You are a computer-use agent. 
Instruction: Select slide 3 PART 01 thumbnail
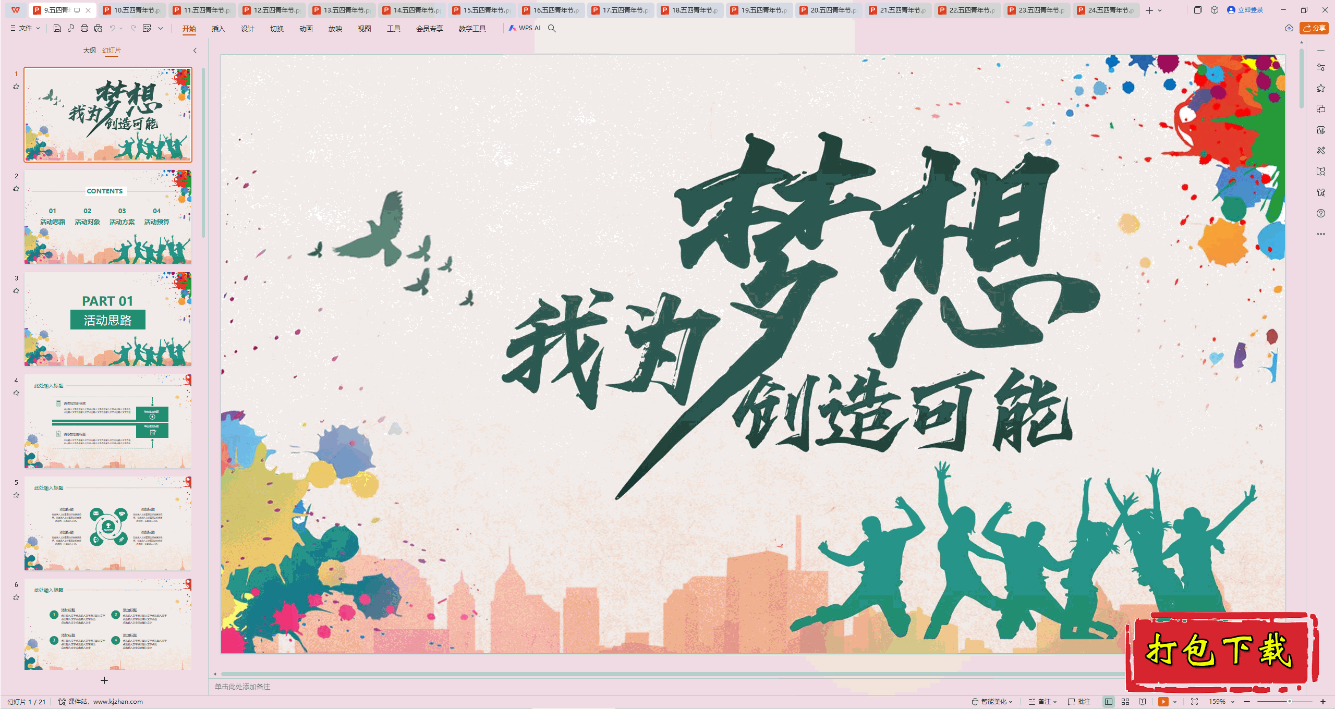click(x=108, y=319)
